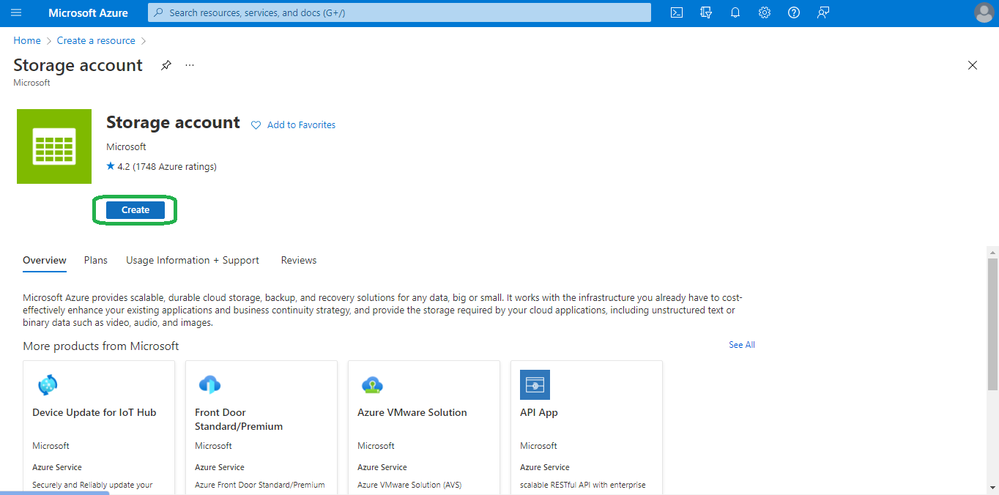
Task: Click the Storage account product logo
Action: [x=53, y=146]
